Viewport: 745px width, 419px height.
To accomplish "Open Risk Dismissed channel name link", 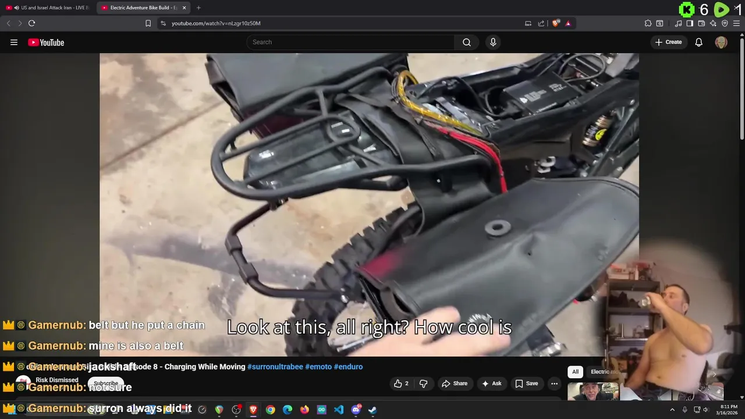I will click(x=57, y=380).
